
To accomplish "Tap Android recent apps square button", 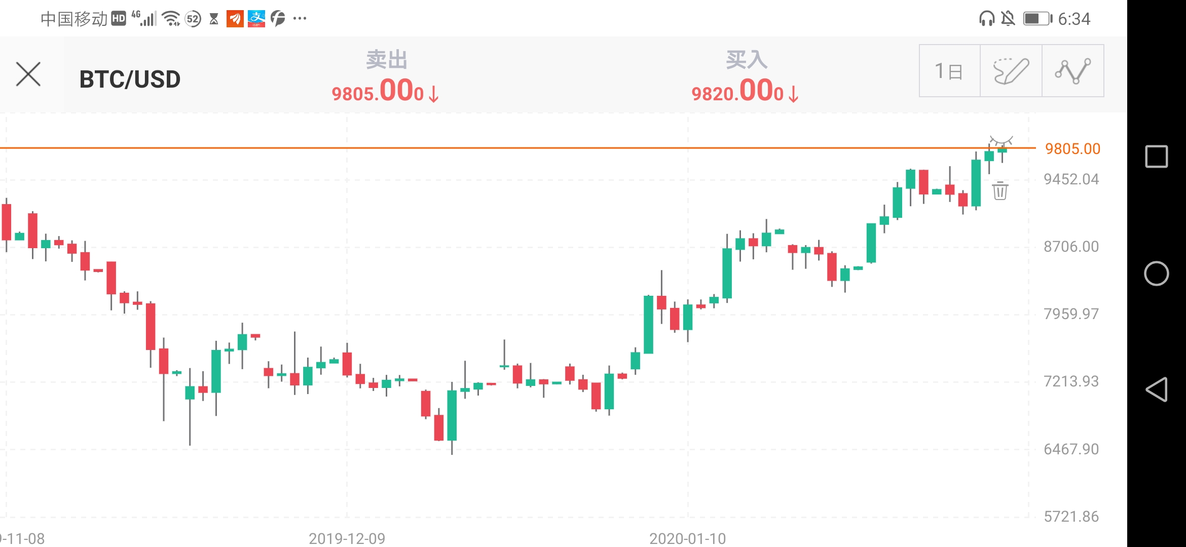I will (x=1157, y=156).
